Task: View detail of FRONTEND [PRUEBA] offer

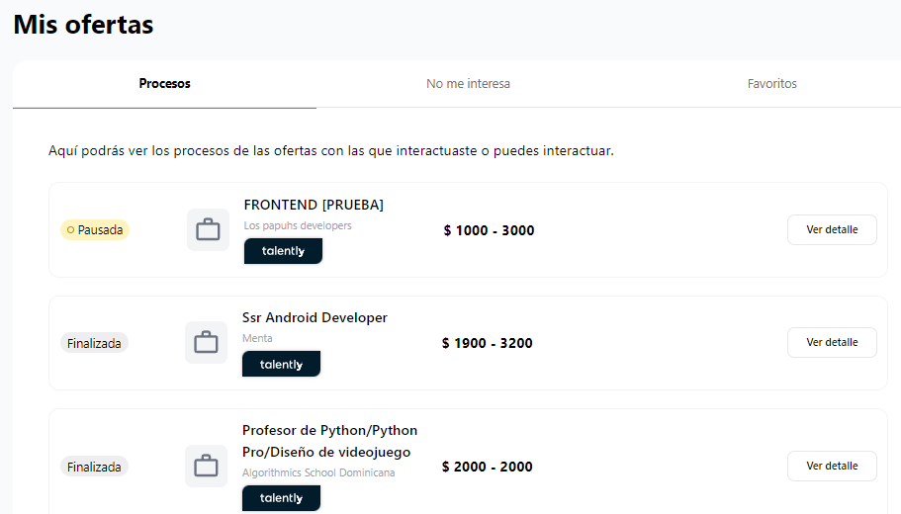Action: (x=832, y=229)
